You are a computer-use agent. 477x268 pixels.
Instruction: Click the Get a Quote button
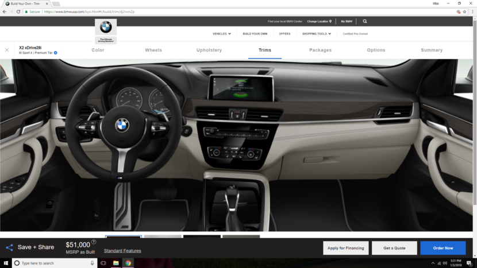[394, 248]
